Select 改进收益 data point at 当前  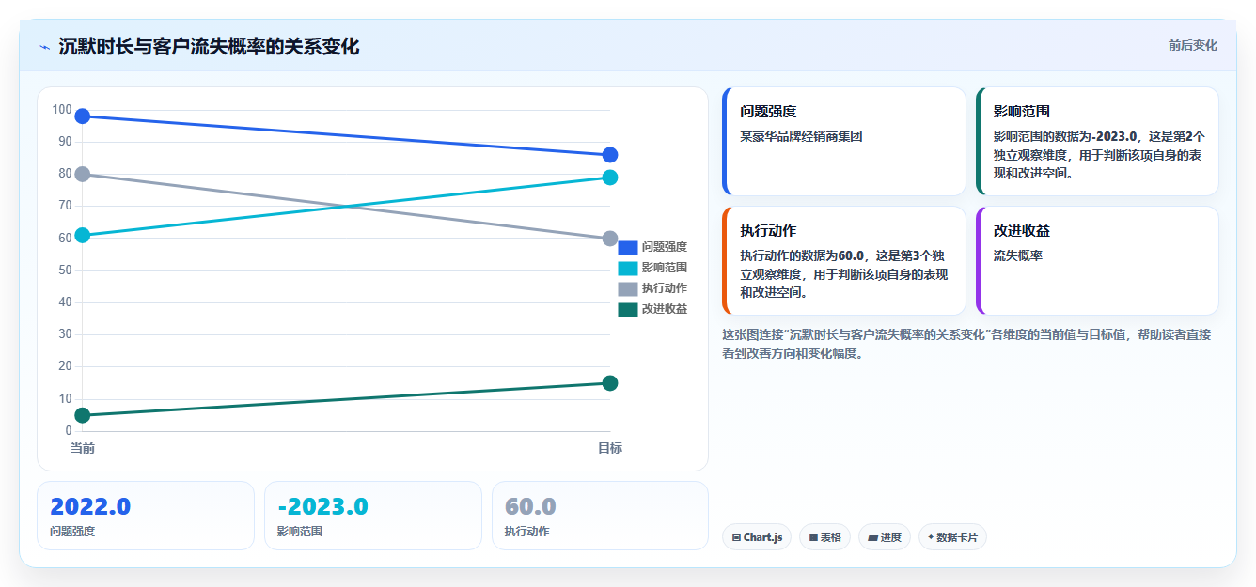pyautogui.click(x=83, y=415)
